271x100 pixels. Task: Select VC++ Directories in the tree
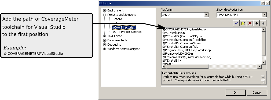click(124, 27)
